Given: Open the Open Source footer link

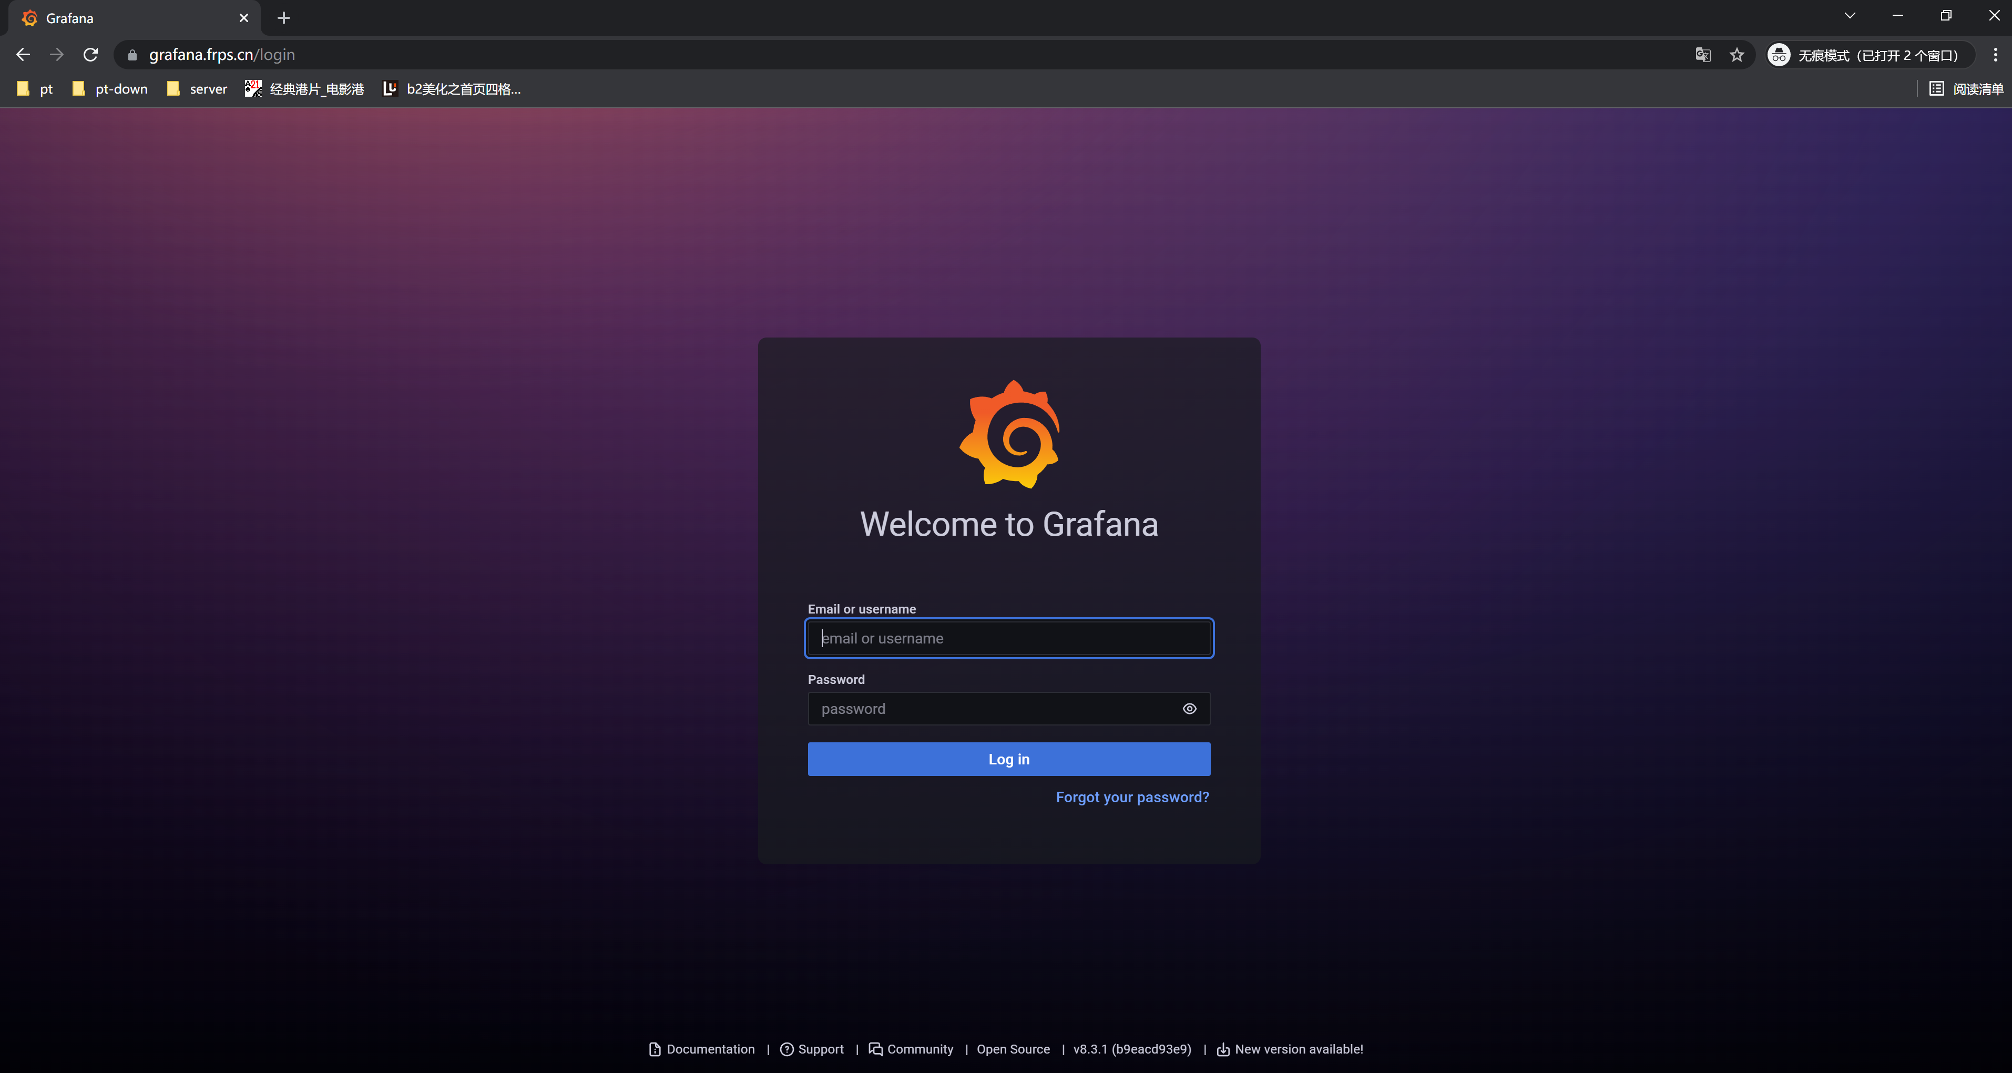Looking at the screenshot, I should tap(1013, 1049).
